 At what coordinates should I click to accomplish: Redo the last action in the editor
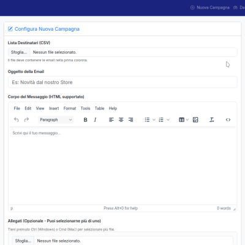point(26,120)
